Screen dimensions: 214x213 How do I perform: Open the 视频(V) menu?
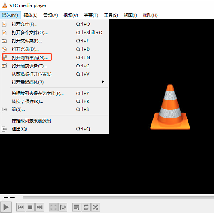coord(71,15)
